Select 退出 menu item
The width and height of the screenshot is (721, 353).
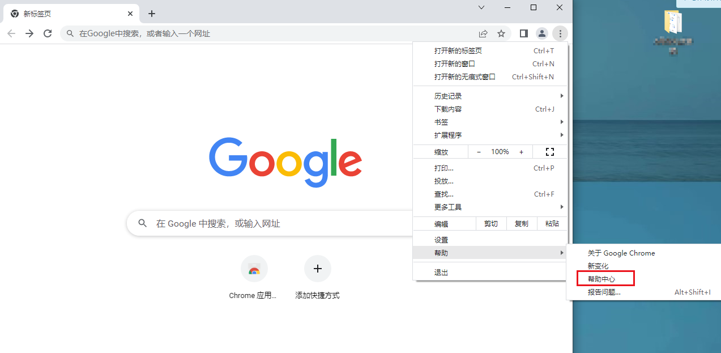[490, 272]
